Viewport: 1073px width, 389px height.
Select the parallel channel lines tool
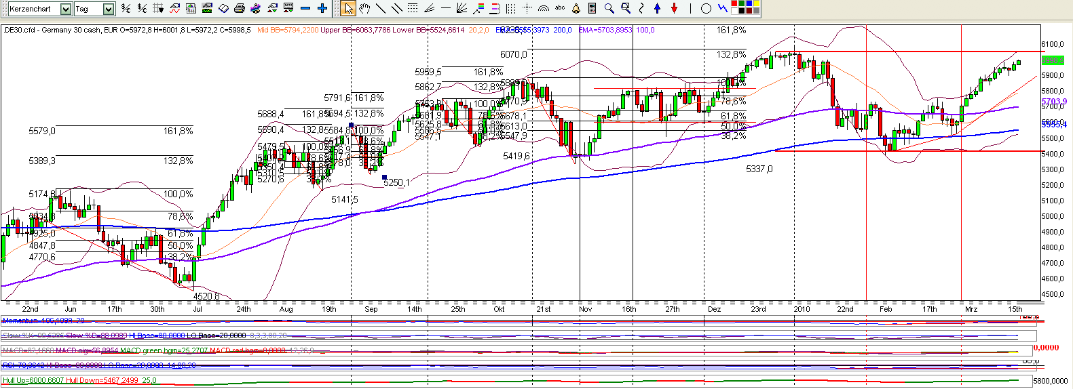tap(397, 9)
